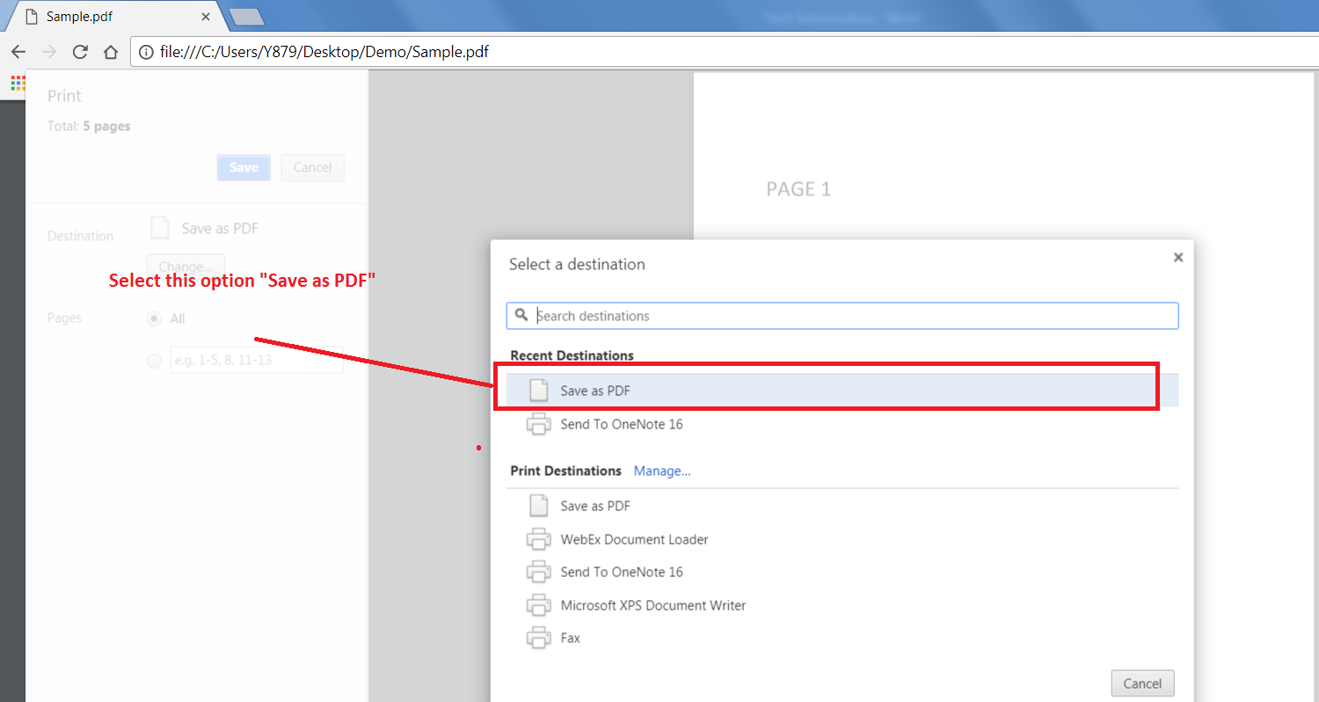Click the back navigation arrow
The image size is (1319, 702).
[18, 52]
